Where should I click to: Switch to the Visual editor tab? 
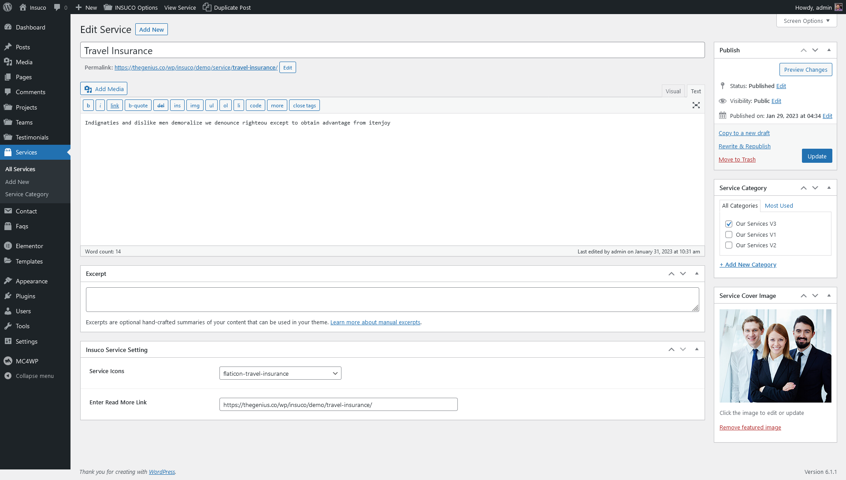click(673, 91)
